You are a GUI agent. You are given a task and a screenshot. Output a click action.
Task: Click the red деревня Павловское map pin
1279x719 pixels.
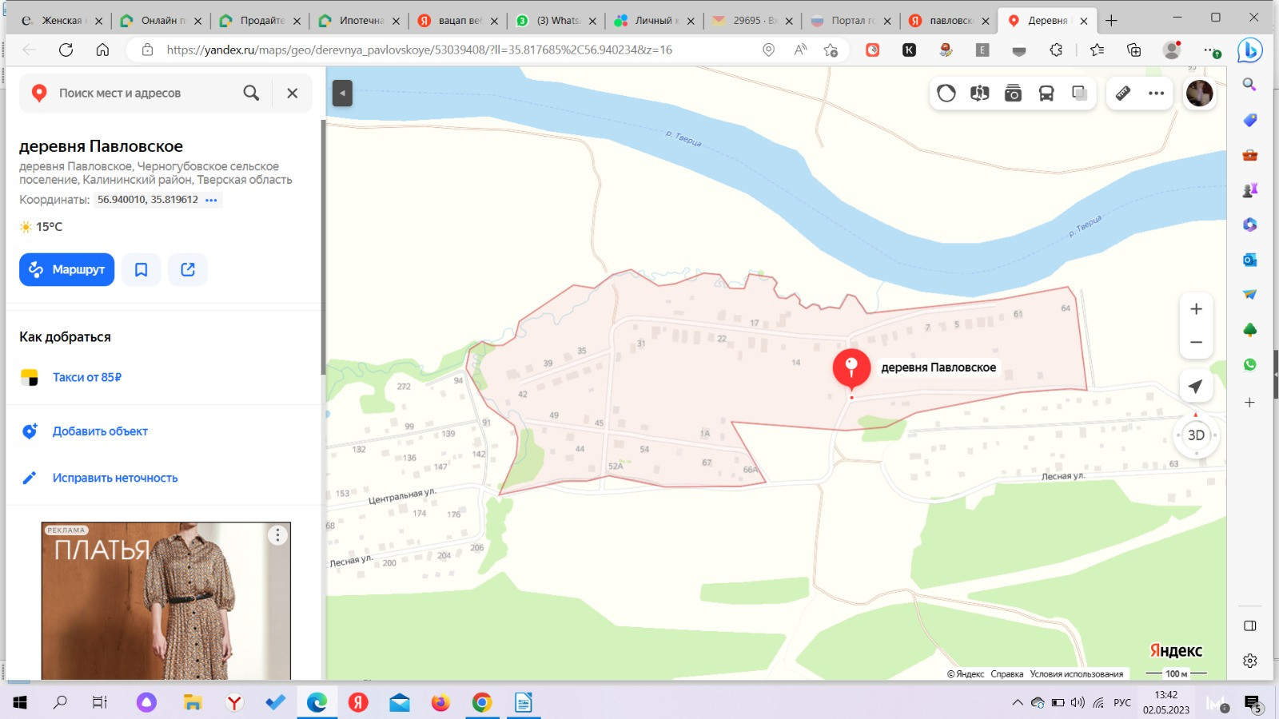851,370
